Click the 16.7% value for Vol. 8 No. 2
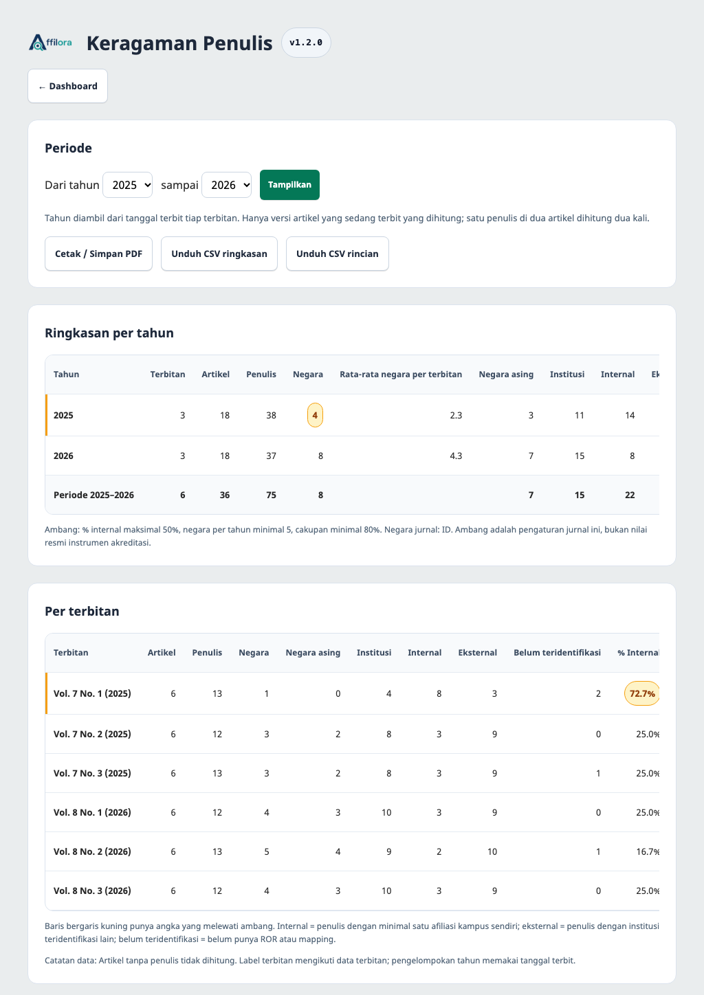Screen dimensions: 704x995 [648, 851]
